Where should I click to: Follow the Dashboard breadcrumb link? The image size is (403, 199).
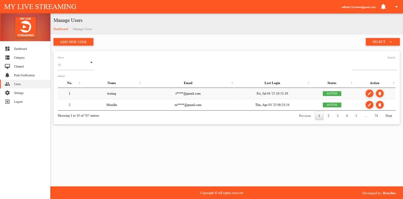(x=60, y=29)
